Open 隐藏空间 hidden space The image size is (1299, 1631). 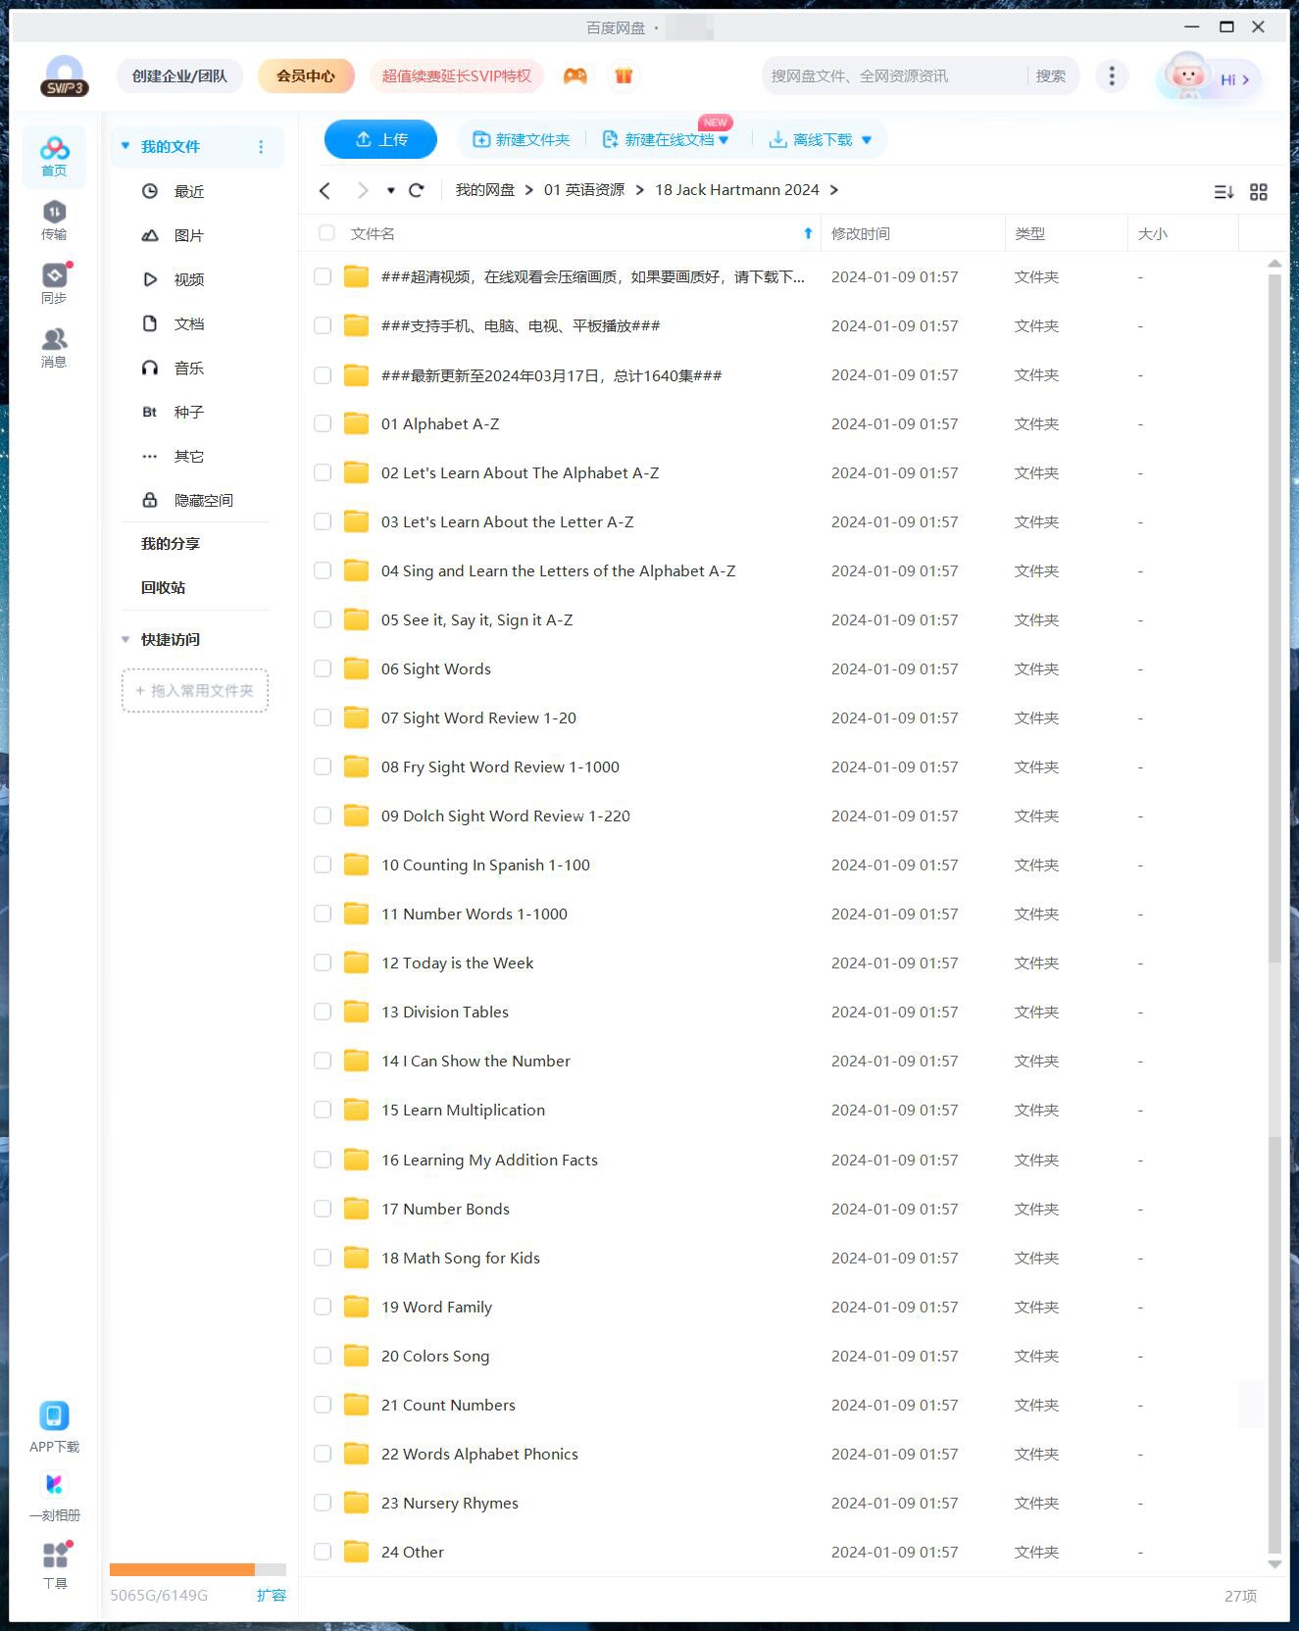[x=203, y=500]
